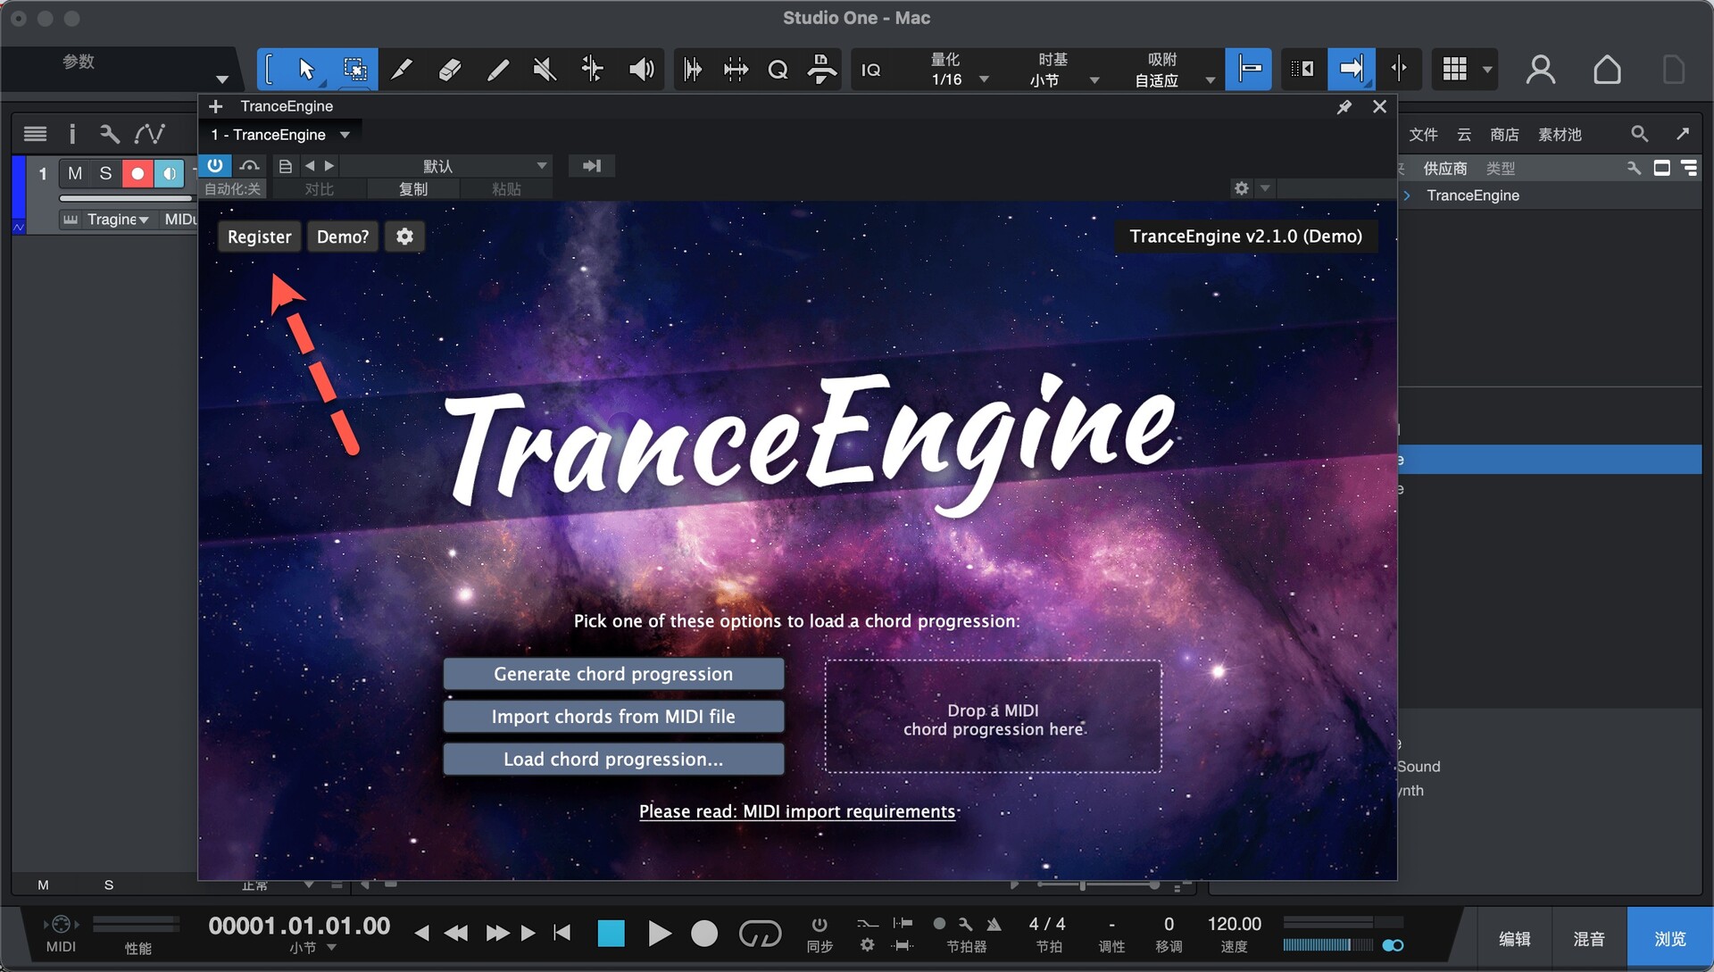
Task: Open TranceEngine settings gear
Action: tap(404, 237)
